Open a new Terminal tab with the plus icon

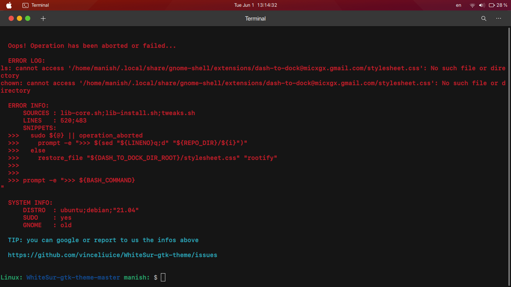43,18
